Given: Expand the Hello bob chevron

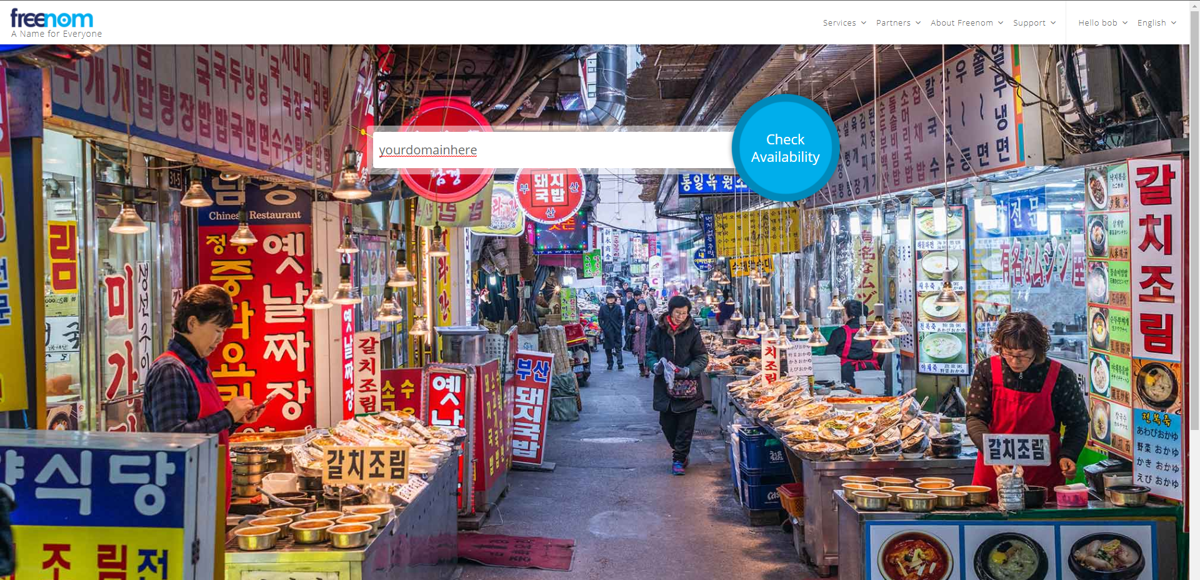Looking at the screenshot, I should click(1125, 23).
